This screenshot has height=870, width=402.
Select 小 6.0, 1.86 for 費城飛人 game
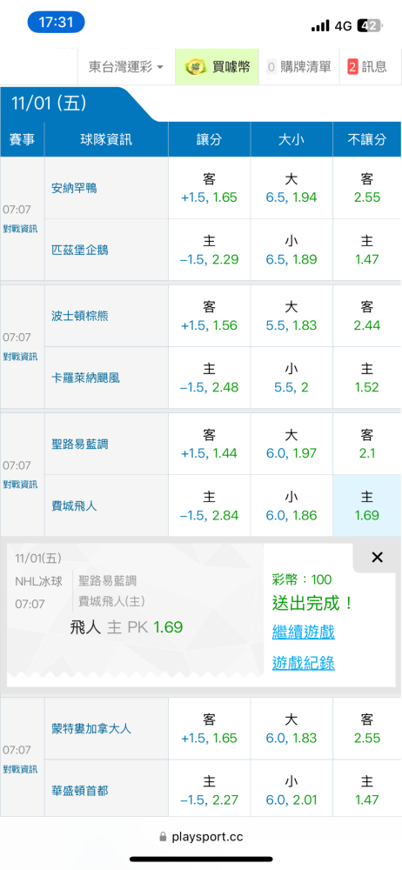tap(291, 506)
